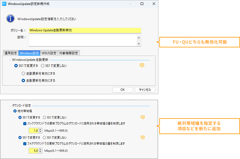Open help comment icon beside foreground bandwidth setting
240x159 pixels.
143,137
